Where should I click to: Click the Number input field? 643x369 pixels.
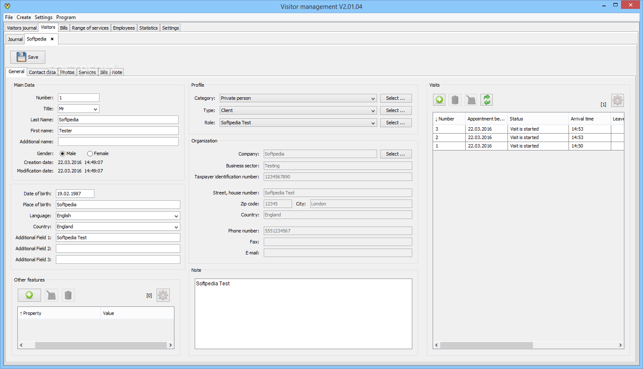click(x=79, y=98)
